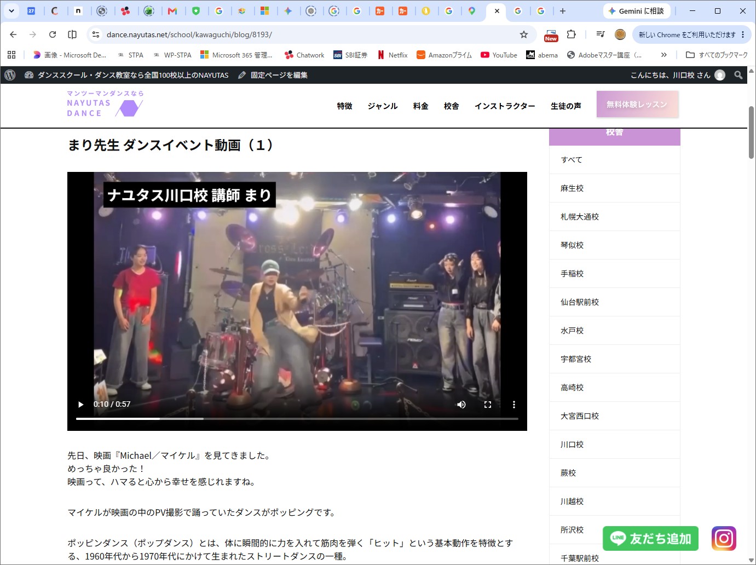756x565 pixels.
Task: Select すべて in the school list
Action: click(614, 160)
